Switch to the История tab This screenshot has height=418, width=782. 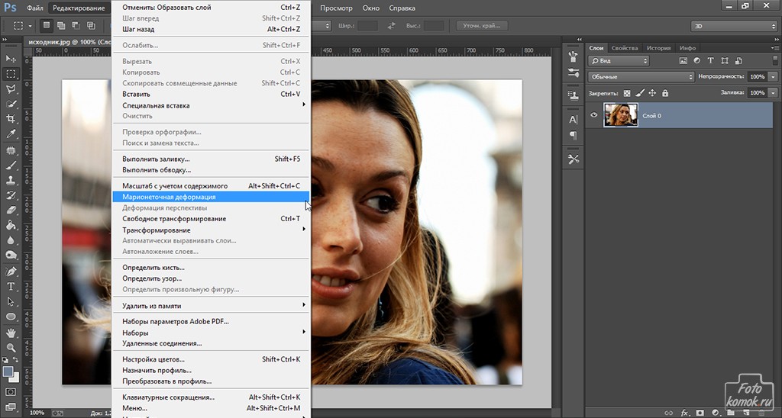pos(658,48)
